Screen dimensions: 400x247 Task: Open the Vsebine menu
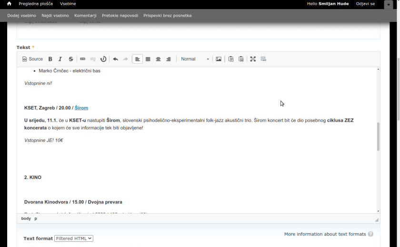click(68, 4)
